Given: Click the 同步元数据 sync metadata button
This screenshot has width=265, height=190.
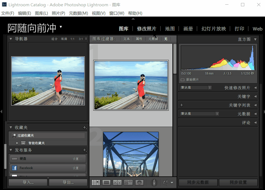Looking at the screenshot, I should pos(198,182).
